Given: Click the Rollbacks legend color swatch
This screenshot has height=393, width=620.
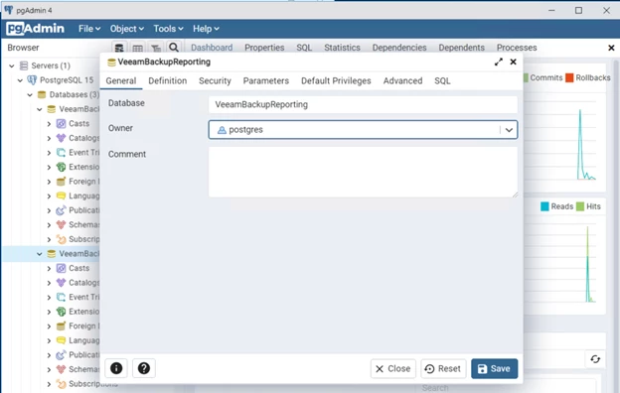Looking at the screenshot, I should point(569,77).
